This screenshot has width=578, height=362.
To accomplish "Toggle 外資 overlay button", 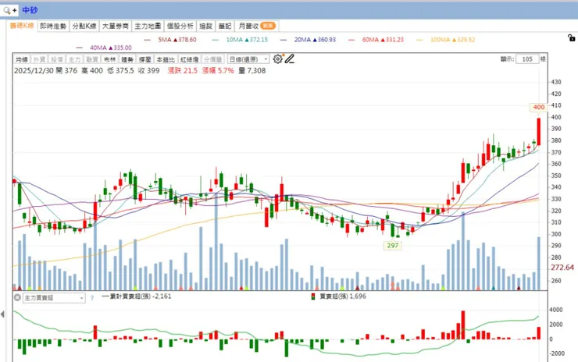I will pyautogui.click(x=39, y=59).
